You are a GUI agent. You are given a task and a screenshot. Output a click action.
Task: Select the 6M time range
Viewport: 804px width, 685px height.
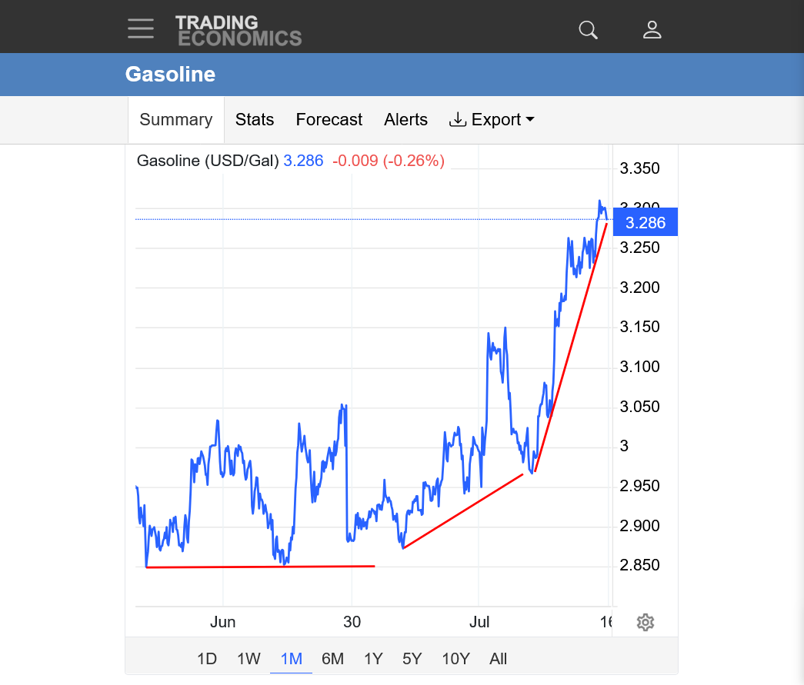pyautogui.click(x=333, y=658)
